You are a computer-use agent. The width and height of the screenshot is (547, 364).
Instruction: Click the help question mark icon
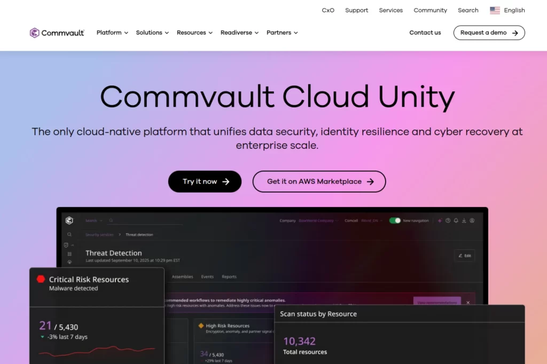448,220
